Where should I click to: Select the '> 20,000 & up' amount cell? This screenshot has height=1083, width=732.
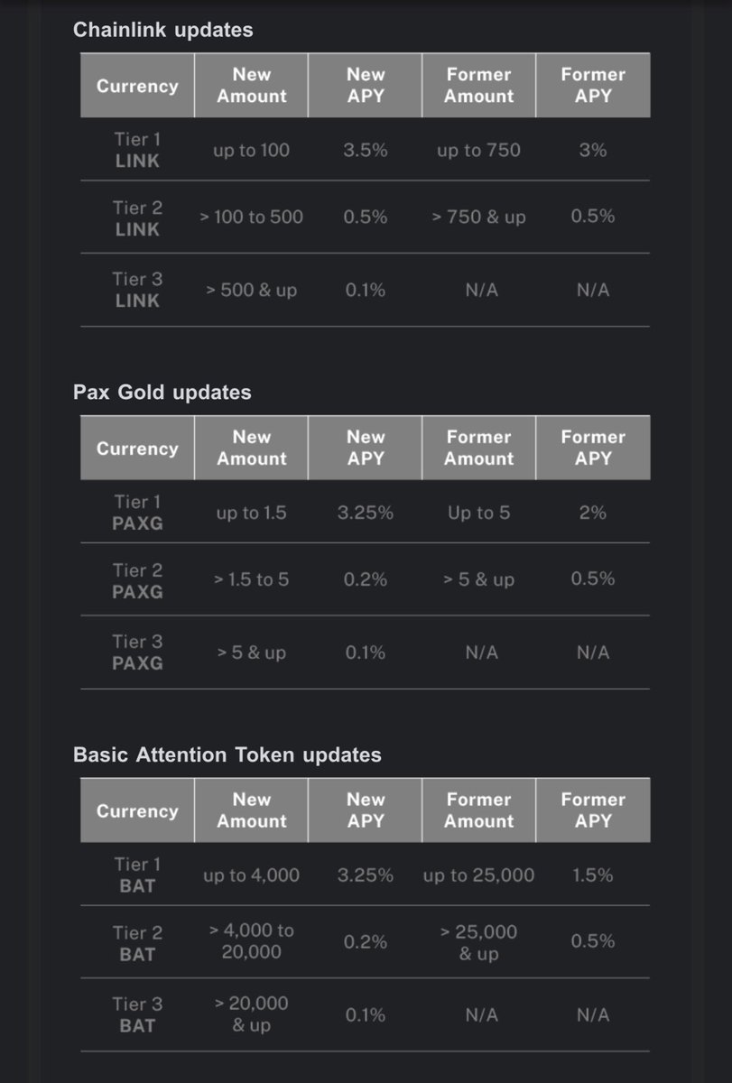pos(251,1014)
